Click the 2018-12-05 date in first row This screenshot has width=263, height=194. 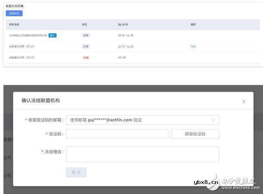[x=125, y=35]
